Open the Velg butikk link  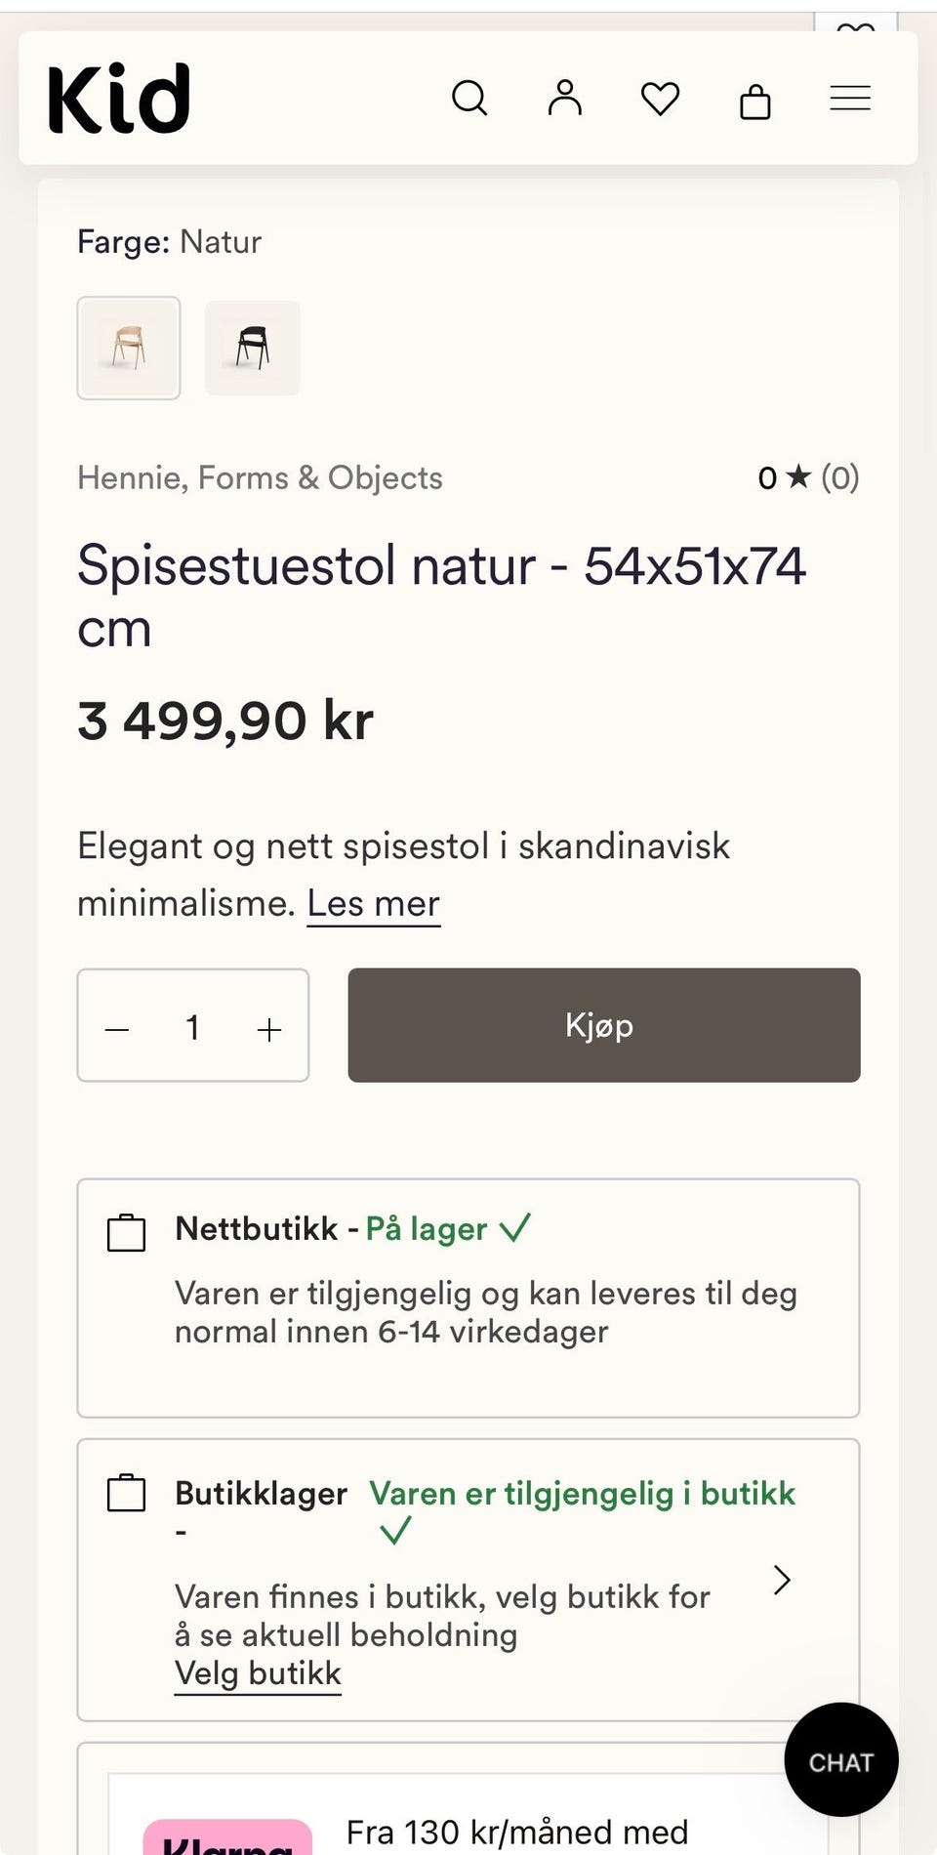point(258,1673)
